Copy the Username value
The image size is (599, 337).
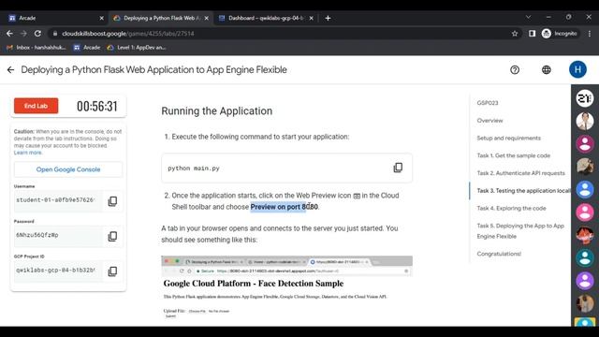pyautogui.click(x=112, y=201)
